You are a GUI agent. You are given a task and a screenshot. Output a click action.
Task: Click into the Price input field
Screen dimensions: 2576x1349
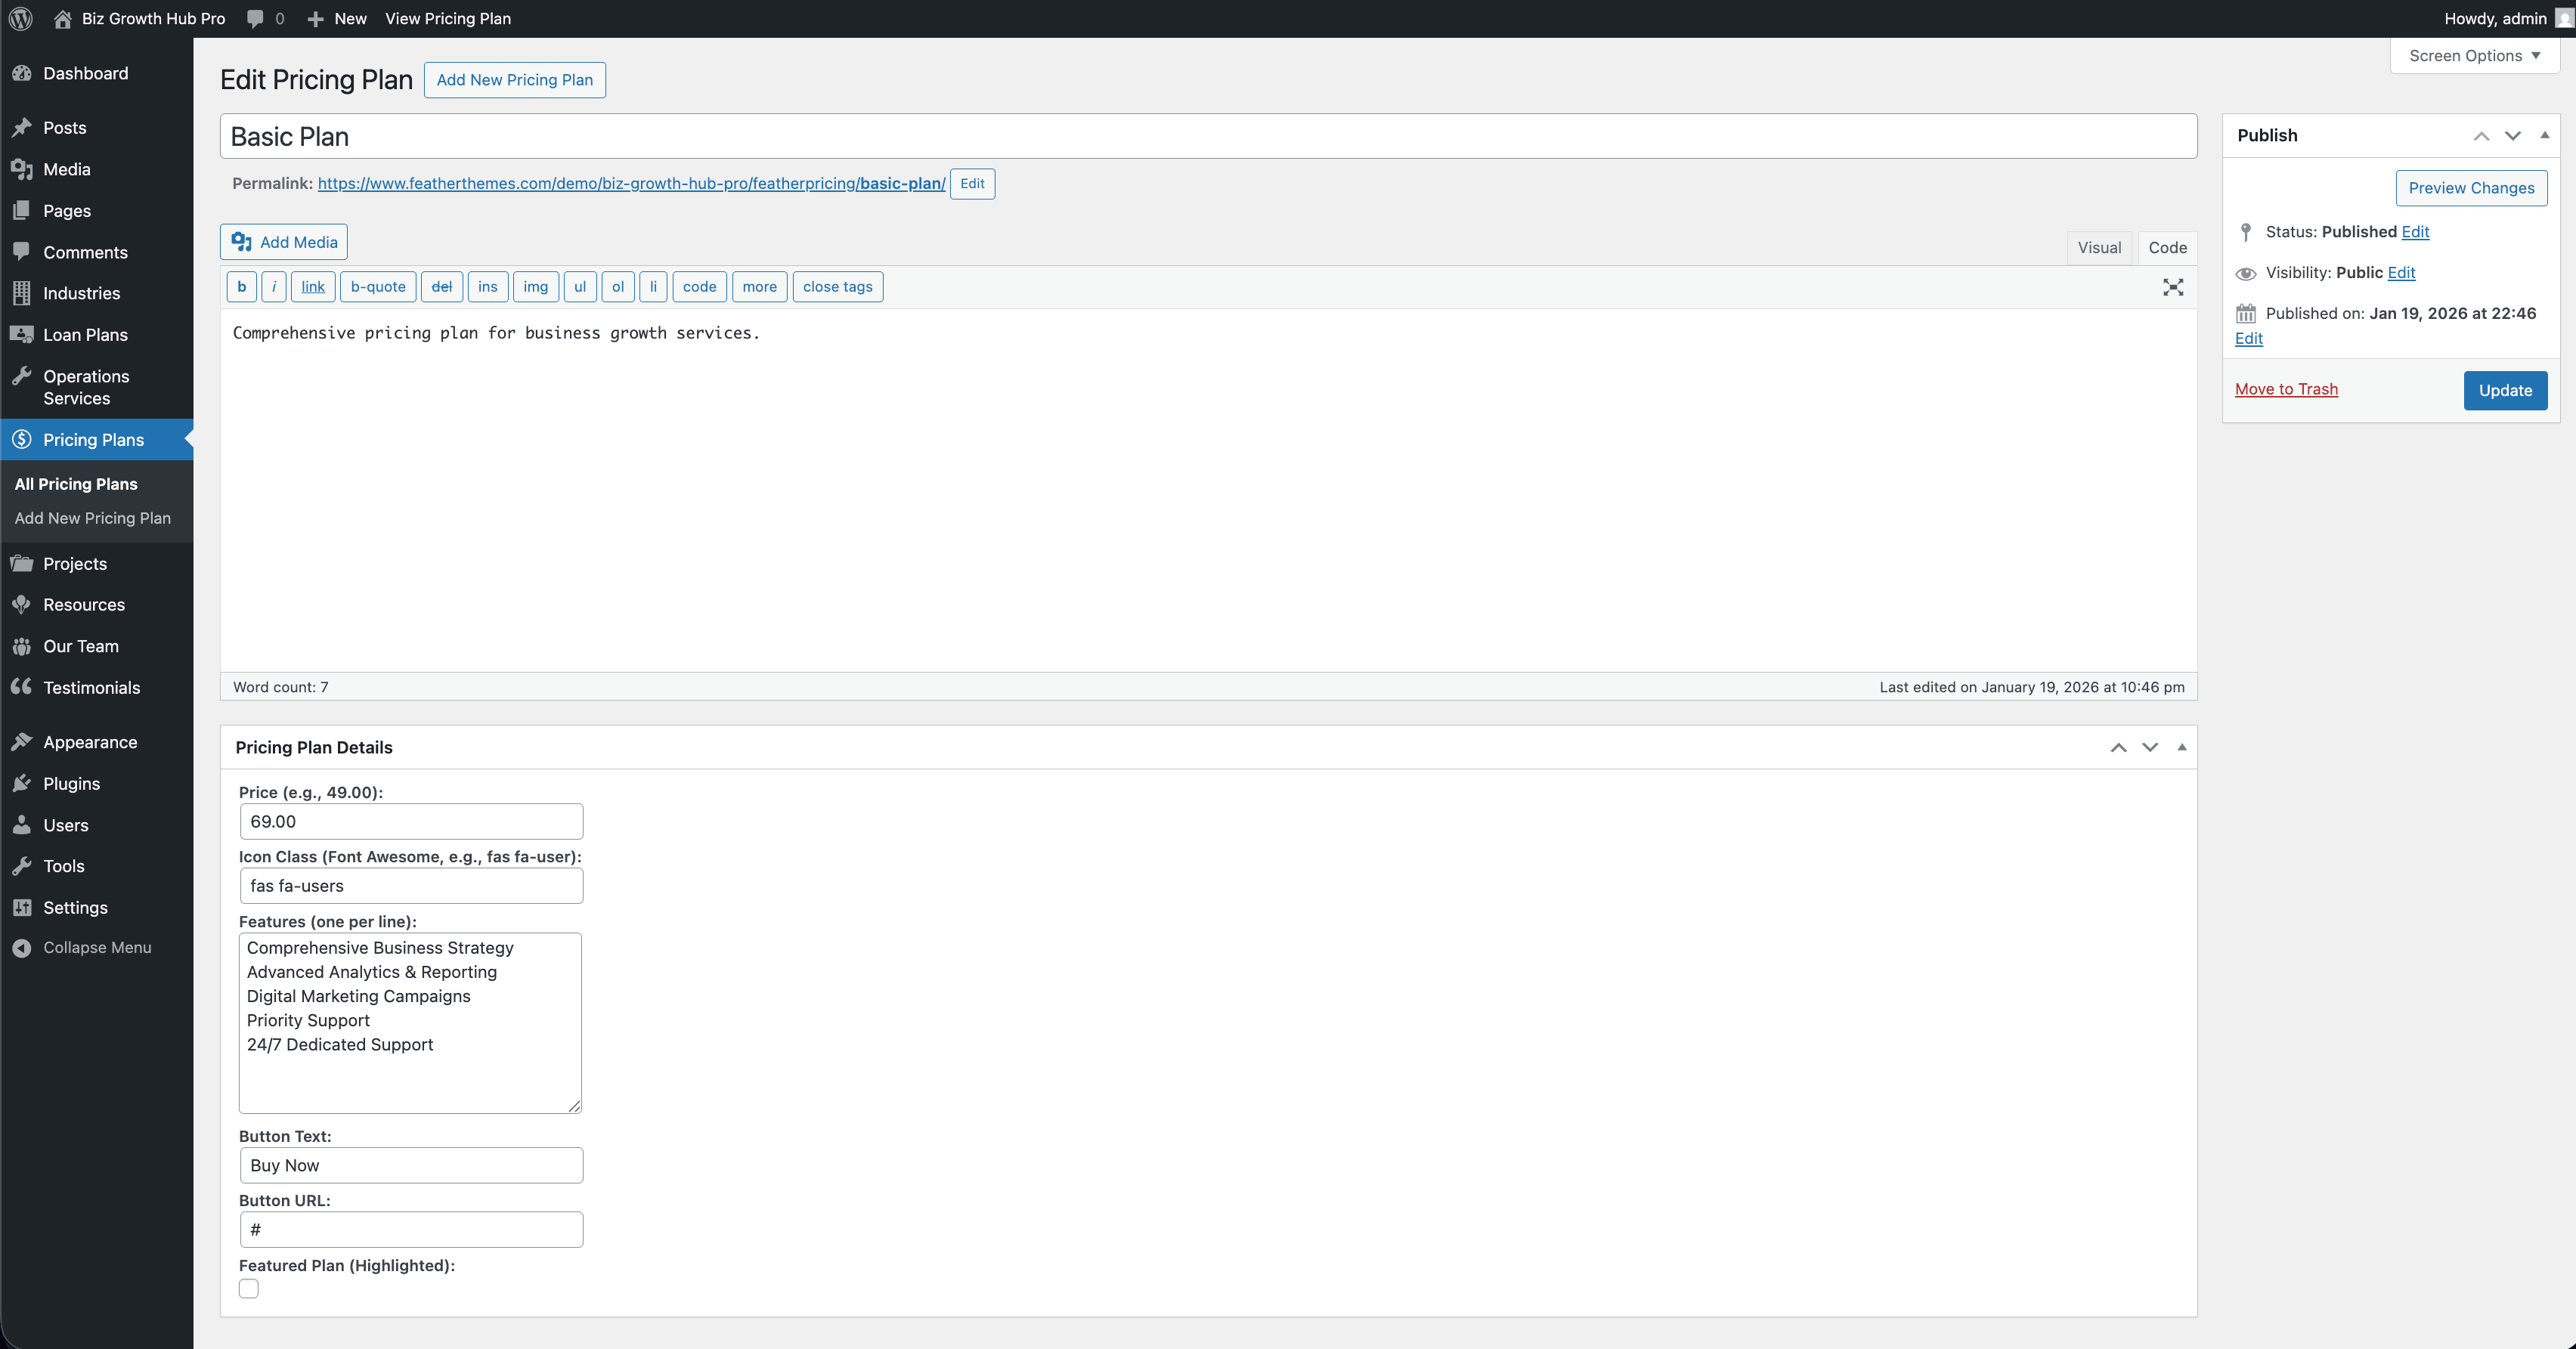[411, 822]
